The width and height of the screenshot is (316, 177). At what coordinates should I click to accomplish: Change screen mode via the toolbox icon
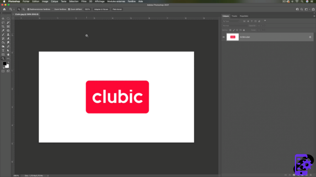coord(8,71)
